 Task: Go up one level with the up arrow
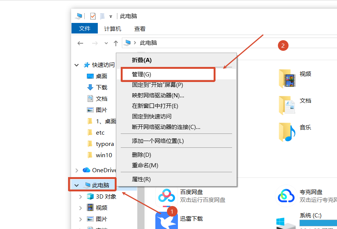116,43
